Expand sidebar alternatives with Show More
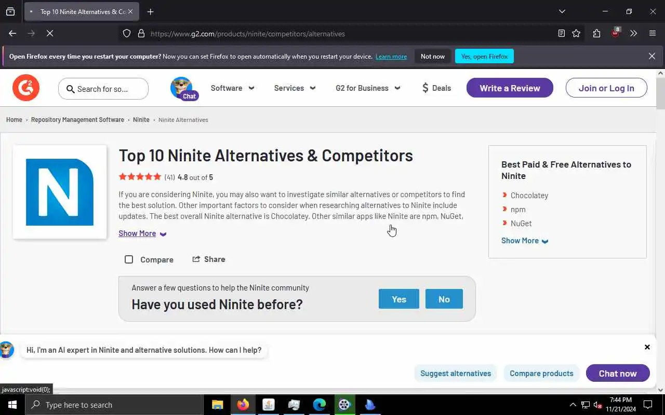Screen dimensions: 665x415 [x=525, y=241]
